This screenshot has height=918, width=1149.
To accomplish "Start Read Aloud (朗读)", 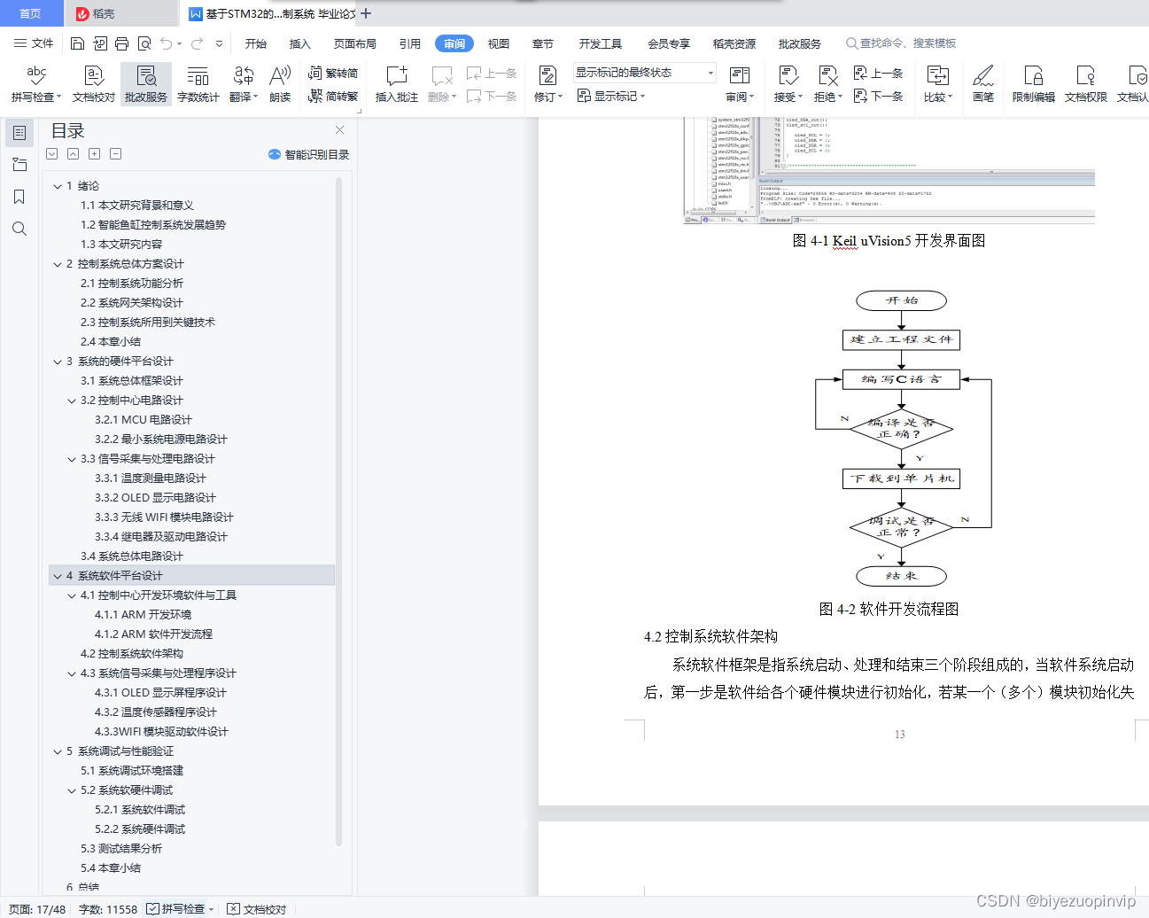I will 280,84.
